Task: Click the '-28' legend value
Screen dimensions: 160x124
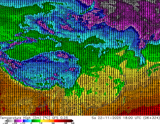Action: tap(5, 123)
